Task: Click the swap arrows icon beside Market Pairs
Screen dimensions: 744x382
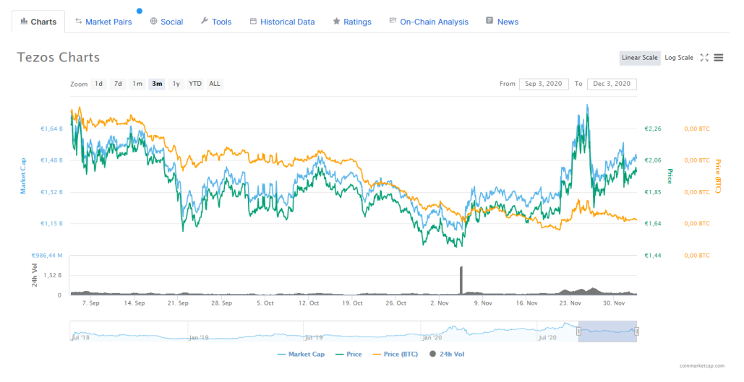Action: click(79, 22)
